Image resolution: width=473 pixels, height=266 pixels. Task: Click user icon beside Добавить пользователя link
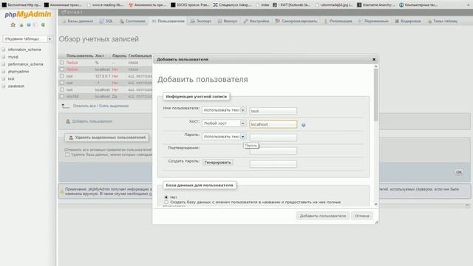(x=68, y=121)
